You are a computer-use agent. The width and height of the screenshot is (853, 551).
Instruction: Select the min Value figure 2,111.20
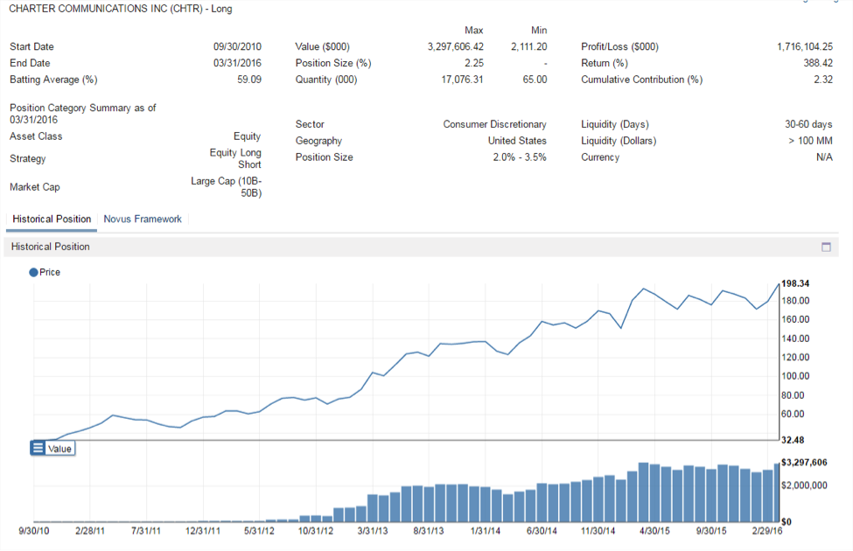(x=528, y=46)
